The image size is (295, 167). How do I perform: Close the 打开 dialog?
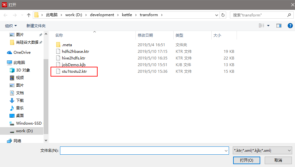pos(292,5)
